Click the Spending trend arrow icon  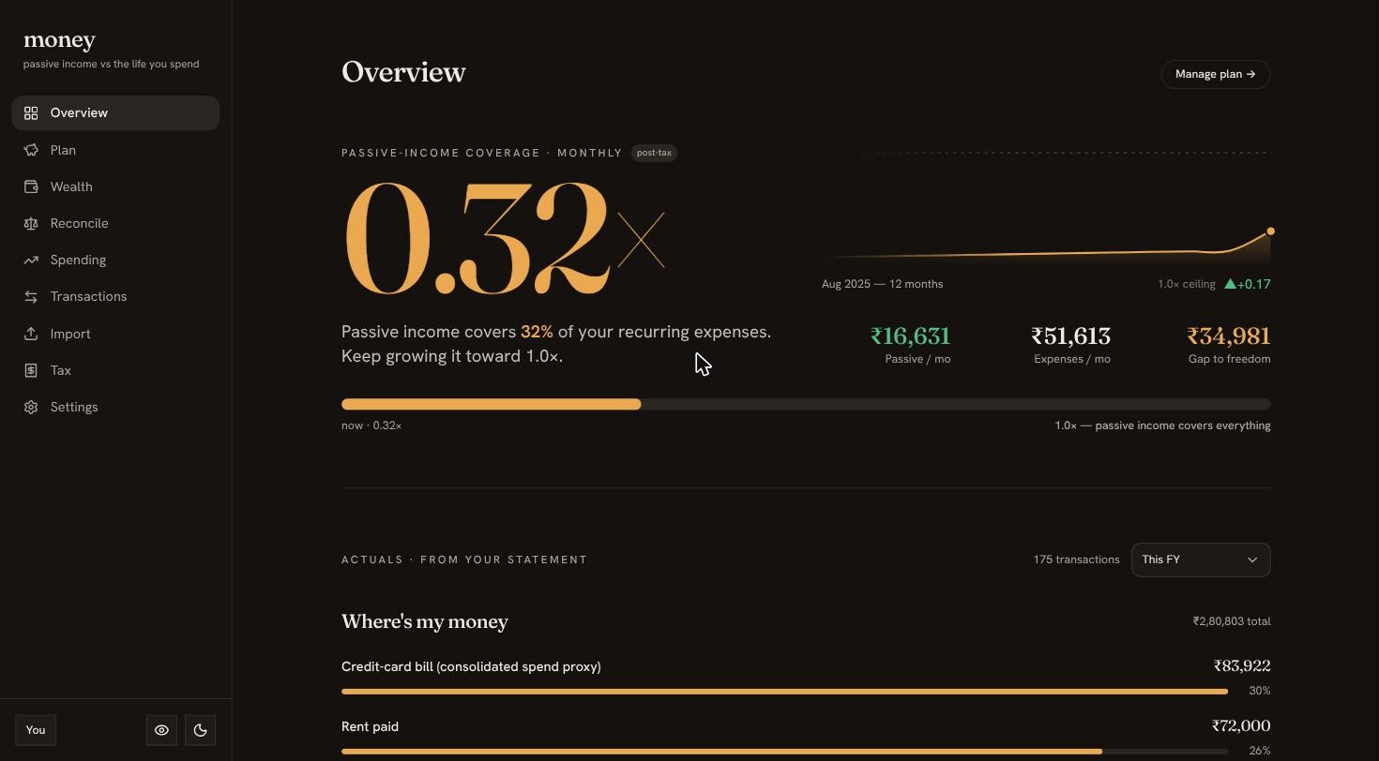31,260
